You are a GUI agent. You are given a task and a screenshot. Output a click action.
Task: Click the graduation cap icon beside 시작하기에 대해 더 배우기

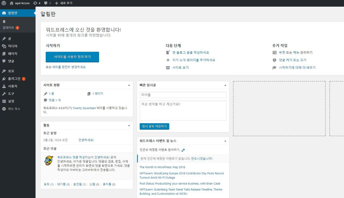274,68
